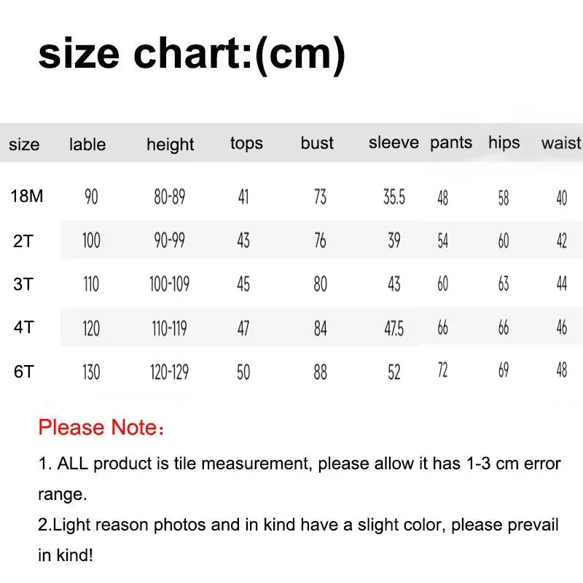Click the red 'Please Note' heading

[101, 427]
